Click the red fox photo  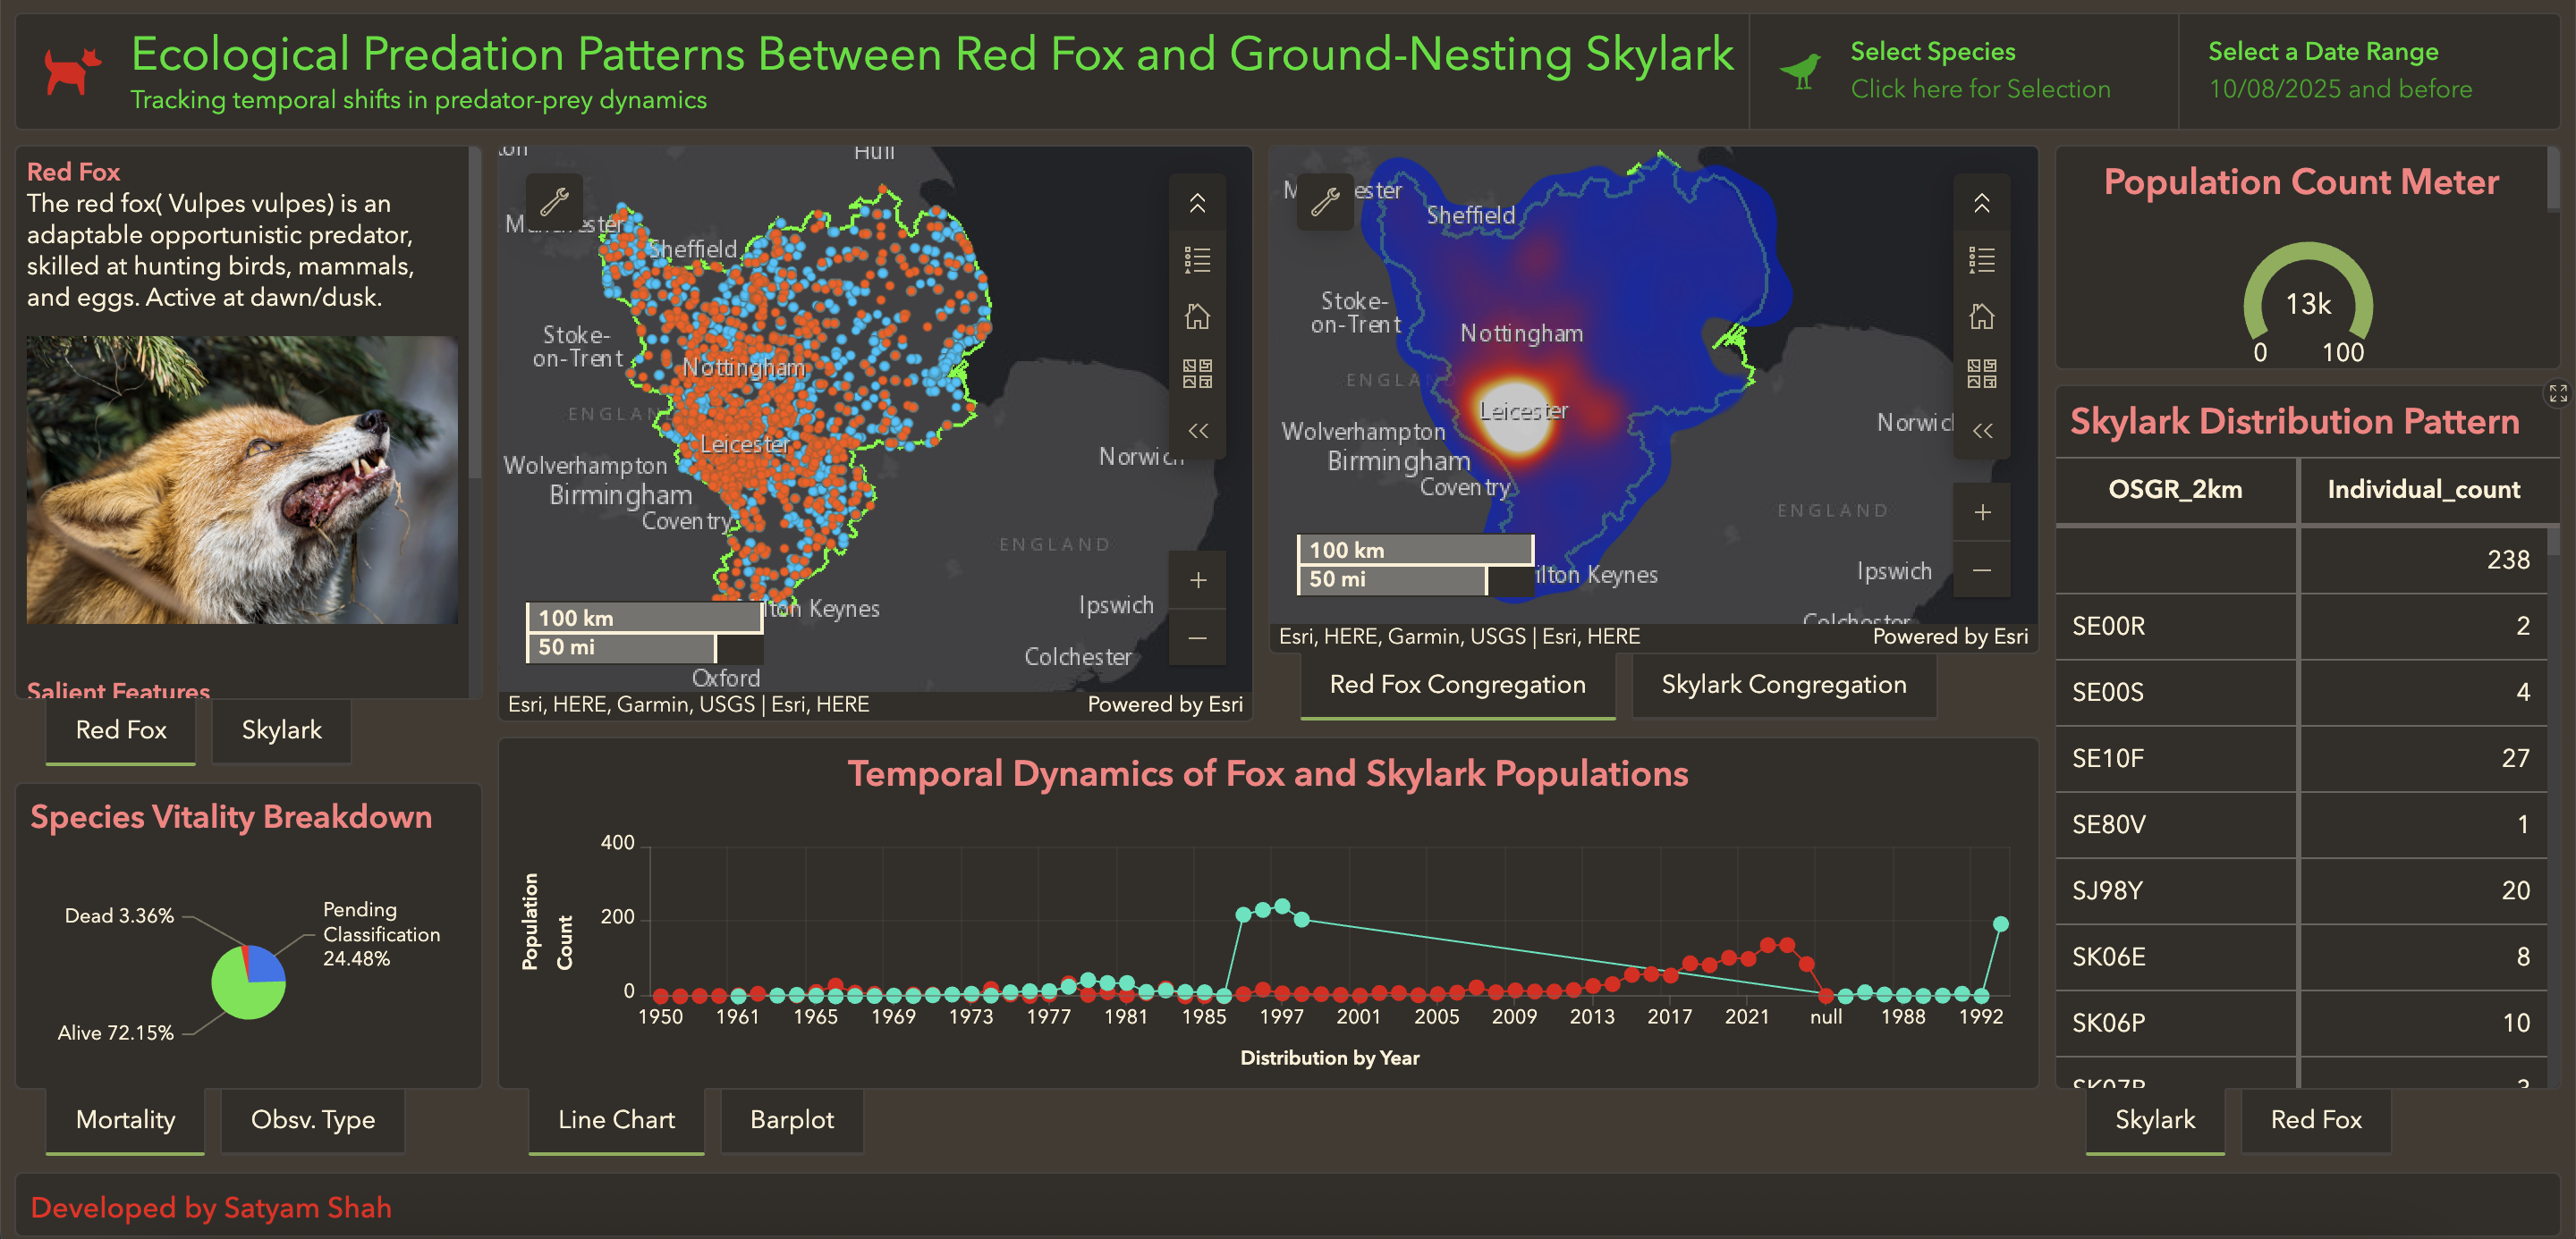[x=242, y=480]
